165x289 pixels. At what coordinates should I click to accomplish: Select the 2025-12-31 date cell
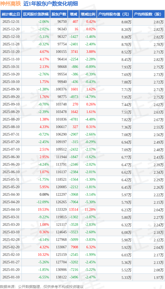coord(11,22)
